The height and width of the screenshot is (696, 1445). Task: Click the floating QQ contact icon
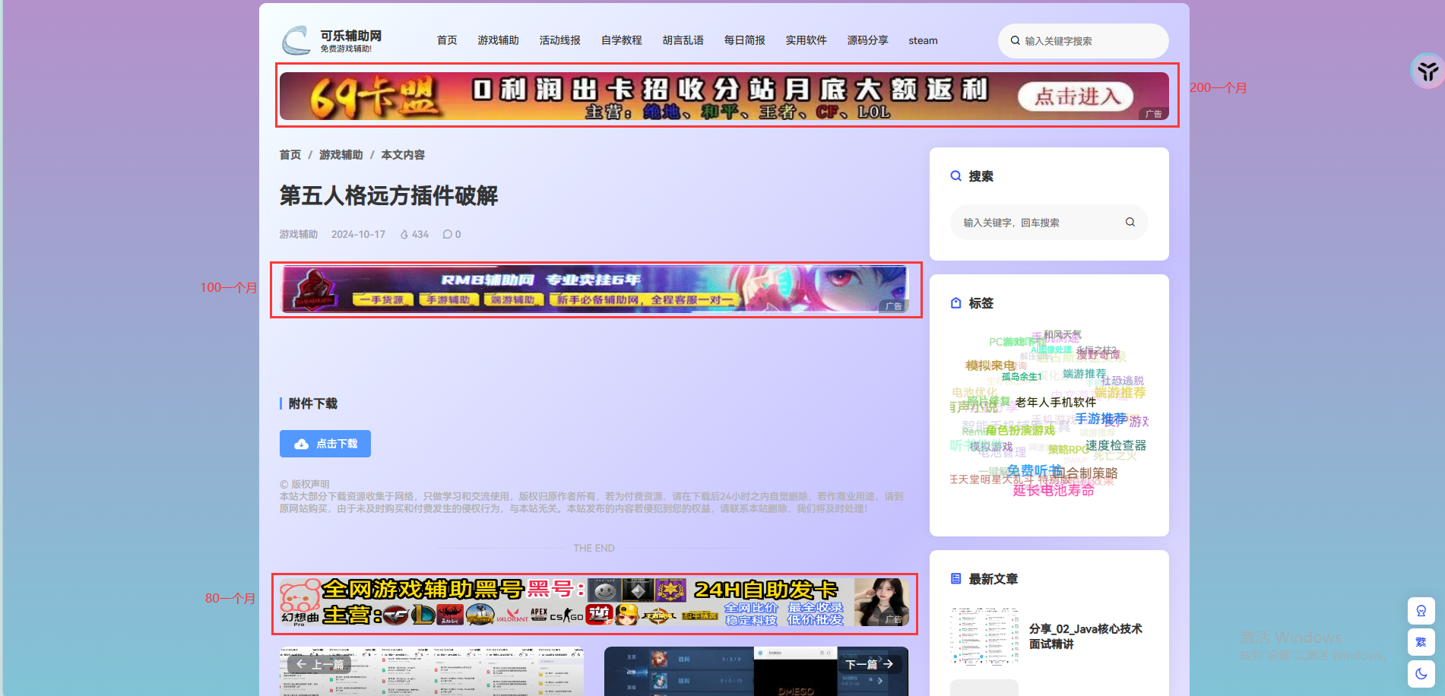click(1421, 611)
